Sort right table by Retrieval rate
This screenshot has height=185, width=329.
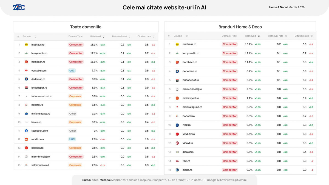pos(286,36)
